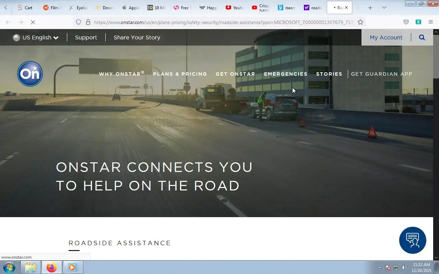Open a new tab with plus button
This screenshot has width=439, height=274.
pyautogui.click(x=370, y=8)
